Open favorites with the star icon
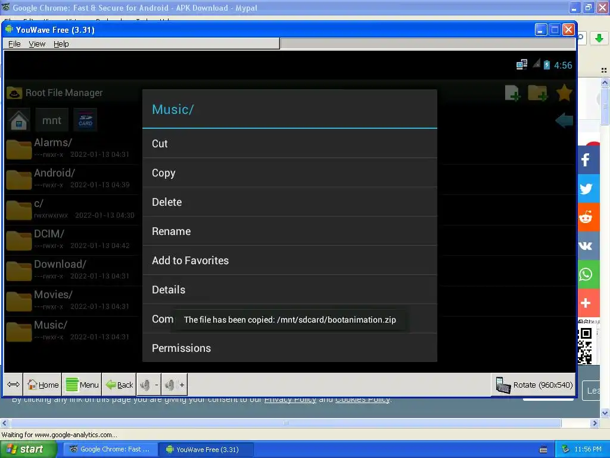 click(564, 93)
